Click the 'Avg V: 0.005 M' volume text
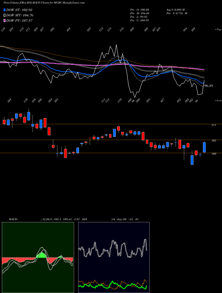This screenshot has height=293, width=222. click(175, 10)
